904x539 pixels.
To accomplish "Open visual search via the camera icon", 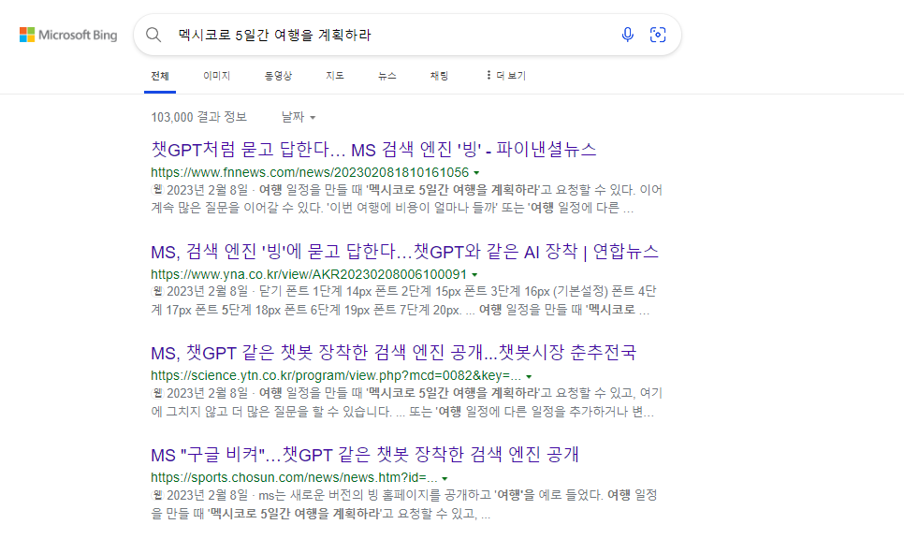I will pyautogui.click(x=658, y=35).
